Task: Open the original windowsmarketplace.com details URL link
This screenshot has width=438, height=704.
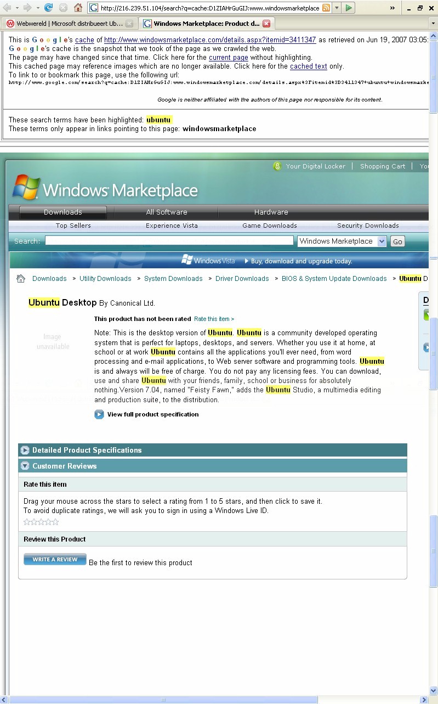Action: point(210,40)
